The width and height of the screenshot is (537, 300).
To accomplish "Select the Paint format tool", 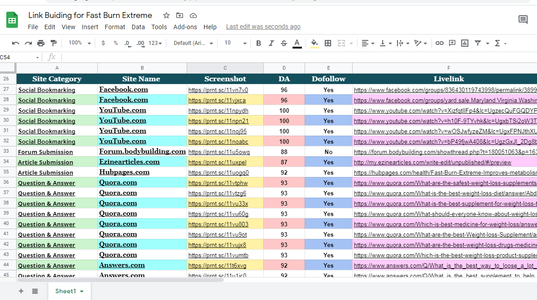I will pos(54,43).
